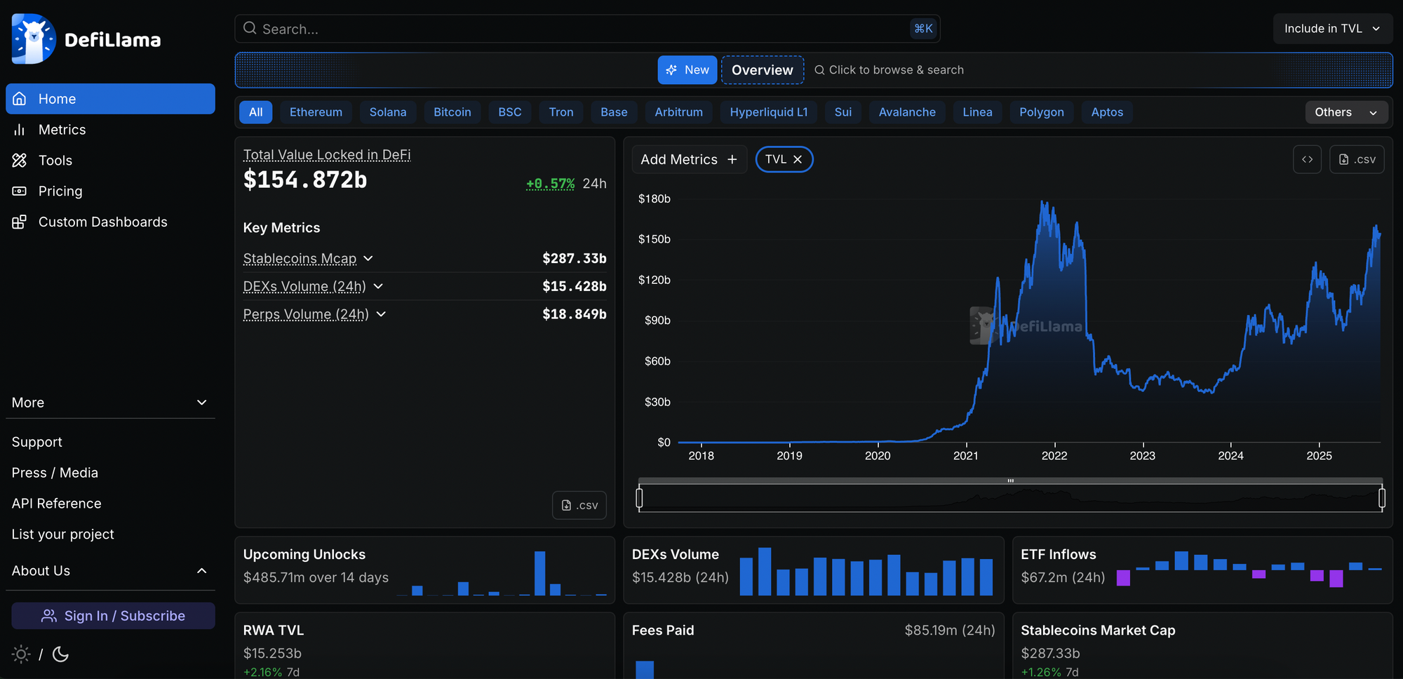Filter by Linea chain

pyautogui.click(x=978, y=112)
